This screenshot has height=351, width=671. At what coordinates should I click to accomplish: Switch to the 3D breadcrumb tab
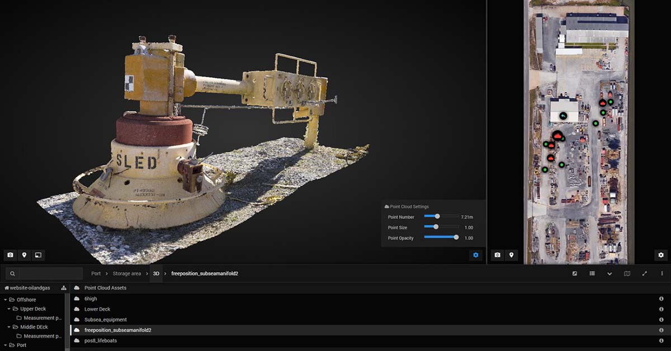pos(155,274)
